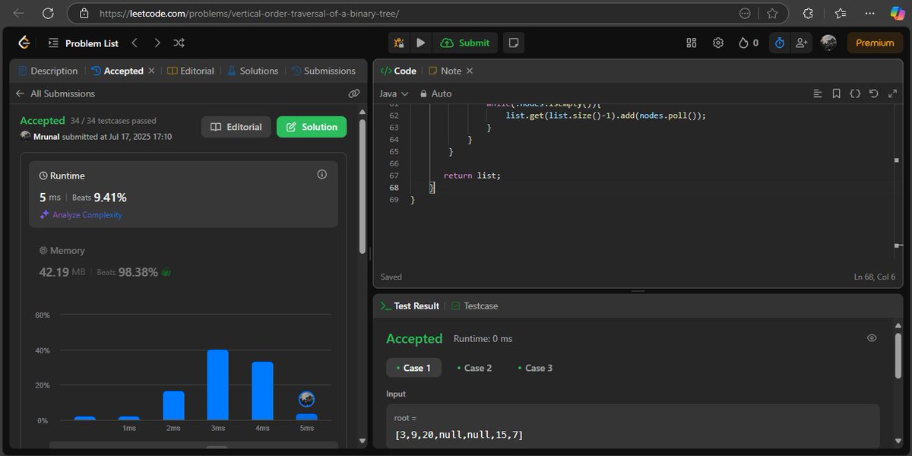Screen dimensions: 912x456
Task: Click the Premium button
Action: pyautogui.click(x=875, y=43)
